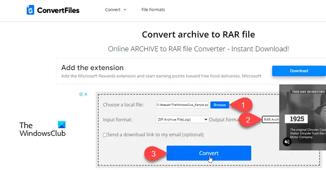Click the ad's Download button

(x=299, y=71)
